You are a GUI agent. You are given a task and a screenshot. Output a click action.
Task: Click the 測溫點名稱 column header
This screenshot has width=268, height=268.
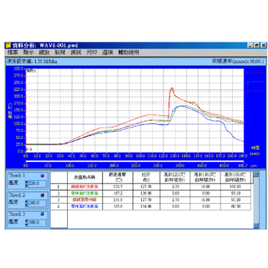point(85,177)
